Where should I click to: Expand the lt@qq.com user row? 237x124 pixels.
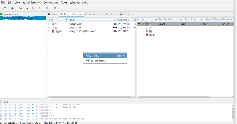[x=49, y=24]
